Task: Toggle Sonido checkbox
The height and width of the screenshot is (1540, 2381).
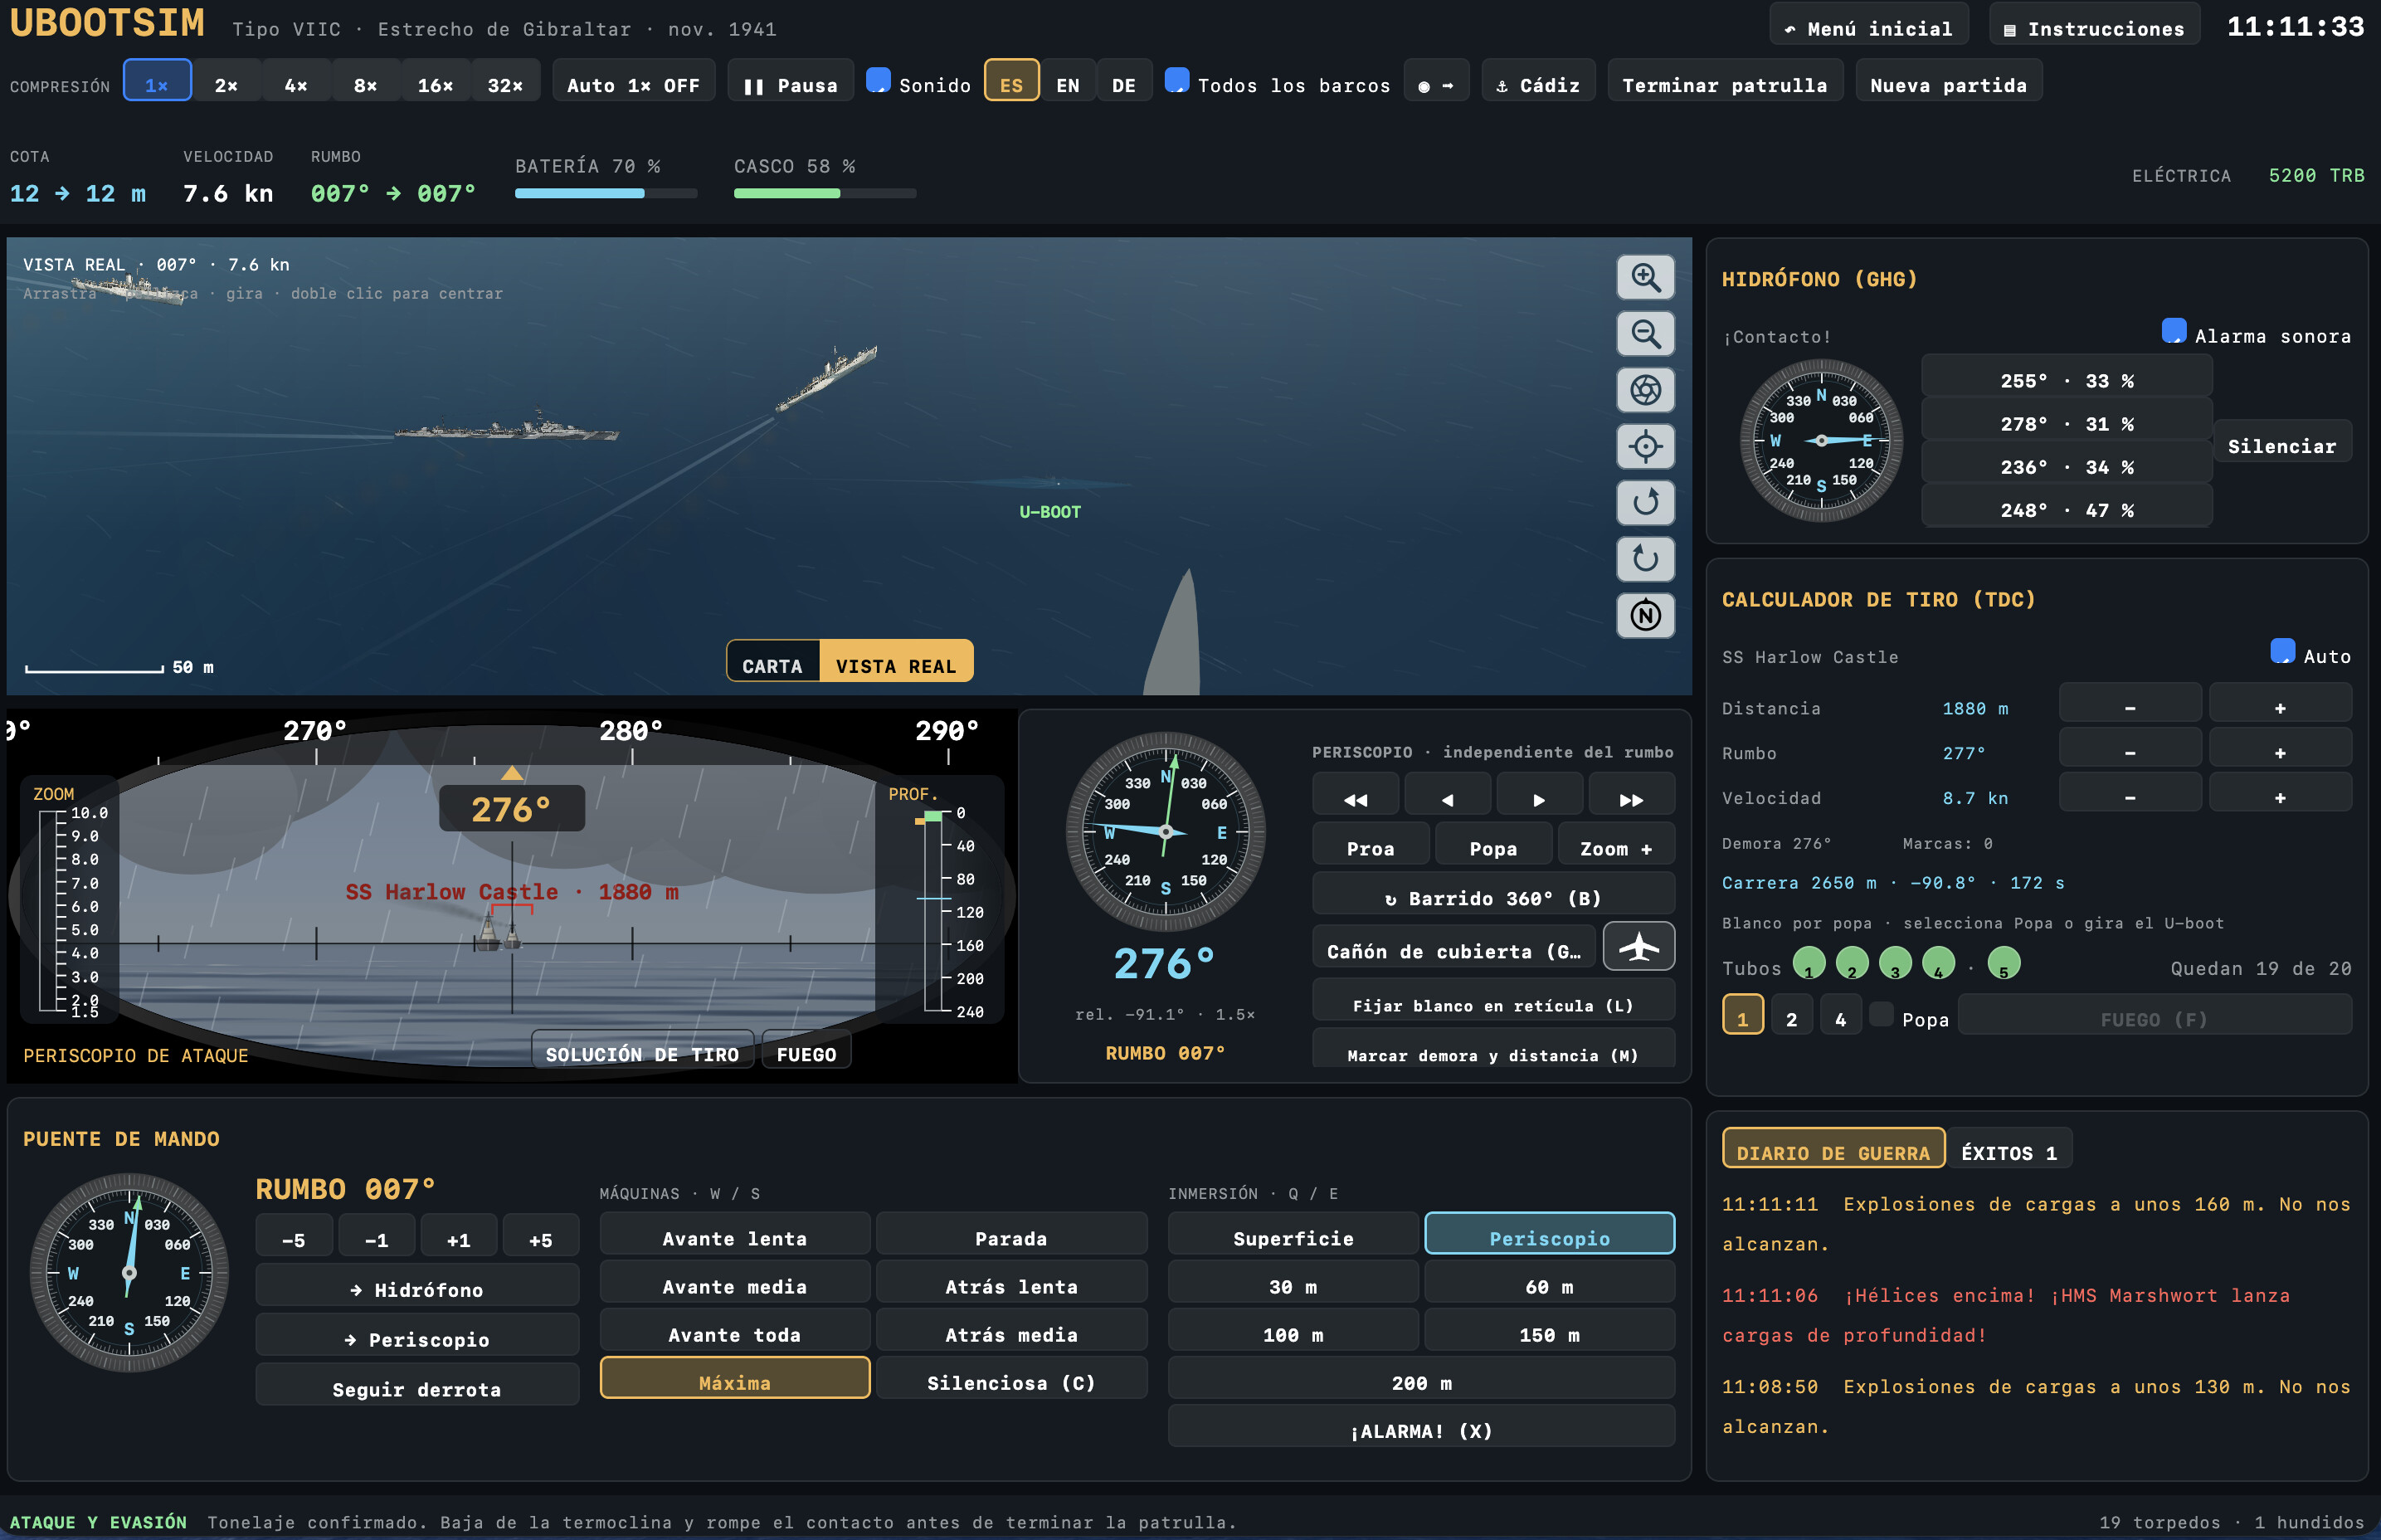Action: pyautogui.click(x=878, y=80)
